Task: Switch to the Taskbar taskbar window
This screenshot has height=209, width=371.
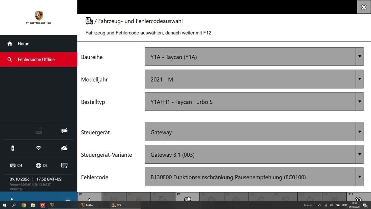Action: point(94,205)
